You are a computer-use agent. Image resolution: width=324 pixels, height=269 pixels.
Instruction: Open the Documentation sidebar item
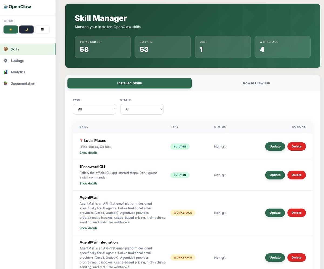click(x=28, y=84)
